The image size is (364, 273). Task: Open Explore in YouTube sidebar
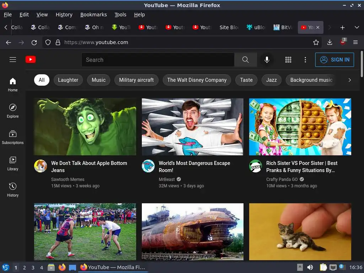[13, 111]
